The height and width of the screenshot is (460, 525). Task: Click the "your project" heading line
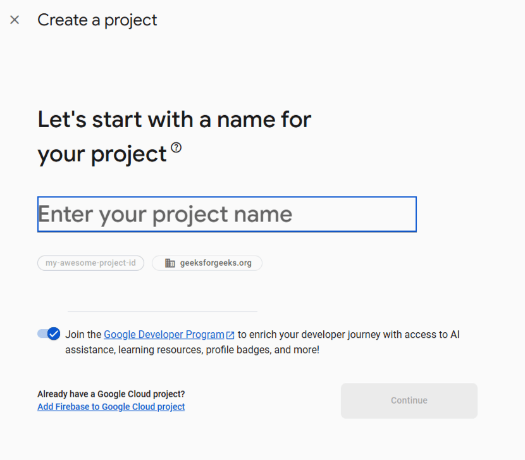point(102,154)
